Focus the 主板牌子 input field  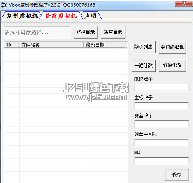(161, 106)
